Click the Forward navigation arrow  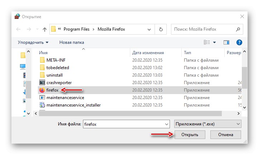29,29
